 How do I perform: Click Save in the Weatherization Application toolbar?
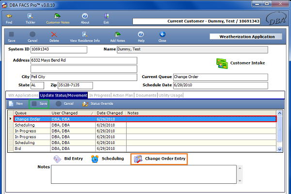pyautogui.click(x=12, y=37)
